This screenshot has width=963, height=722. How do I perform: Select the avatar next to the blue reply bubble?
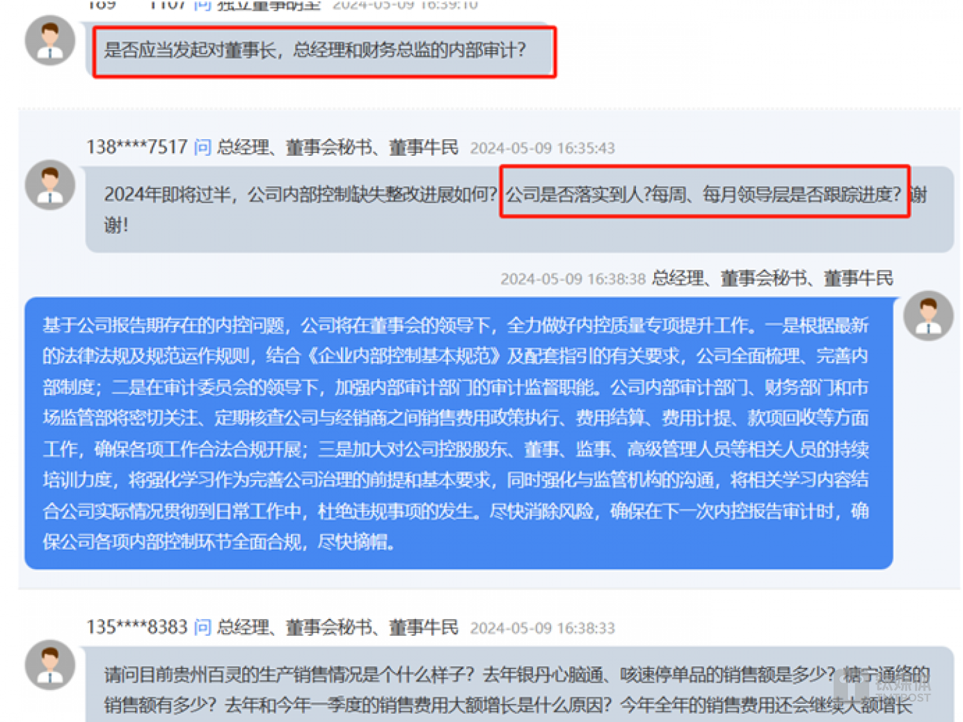pyautogui.click(x=930, y=315)
